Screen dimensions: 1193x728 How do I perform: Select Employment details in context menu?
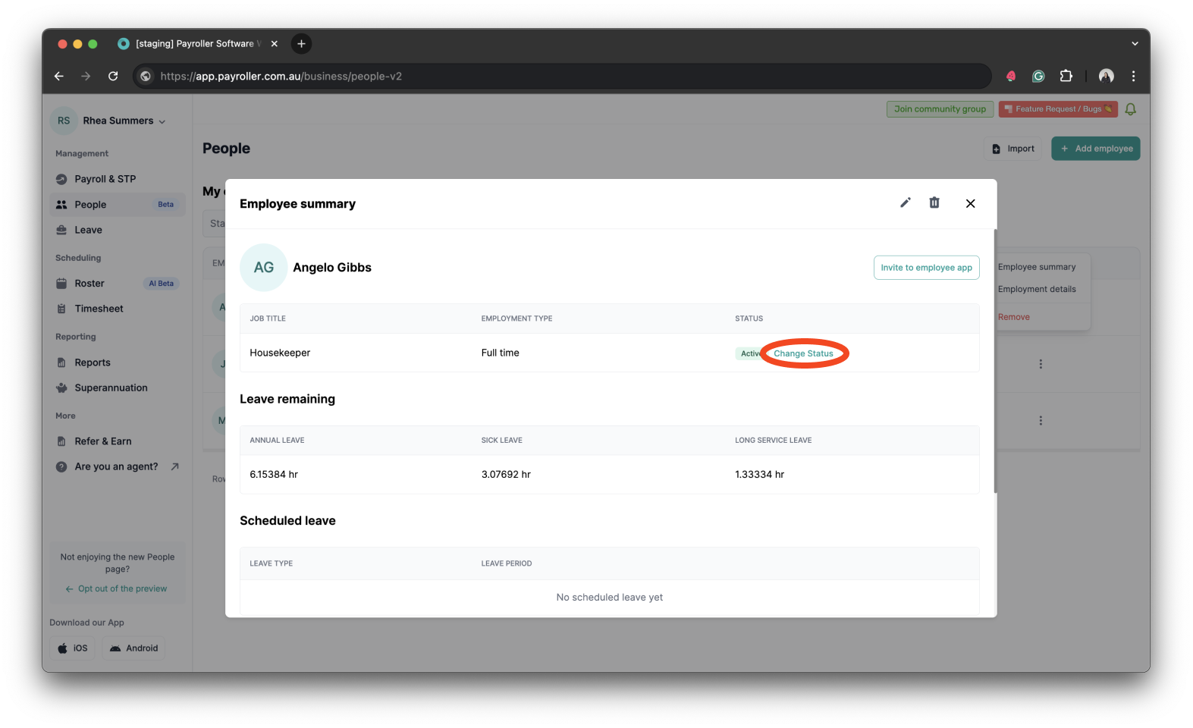pos(1037,289)
